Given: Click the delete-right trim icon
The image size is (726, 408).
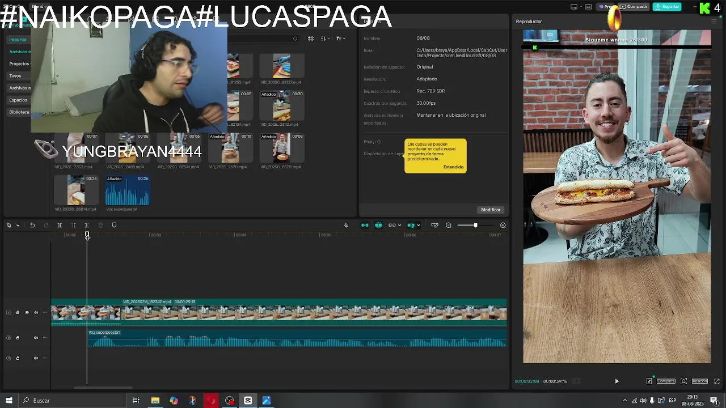Looking at the screenshot, I should click(87, 225).
